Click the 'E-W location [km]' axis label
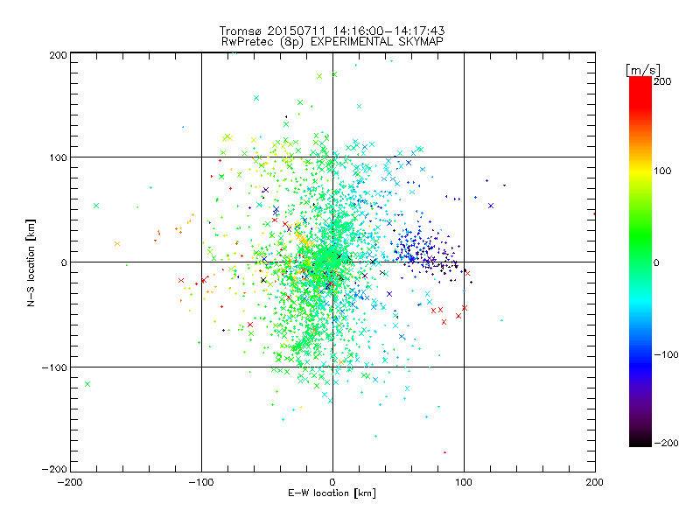The height and width of the screenshot is (525, 700). click(x=332, y=493)
